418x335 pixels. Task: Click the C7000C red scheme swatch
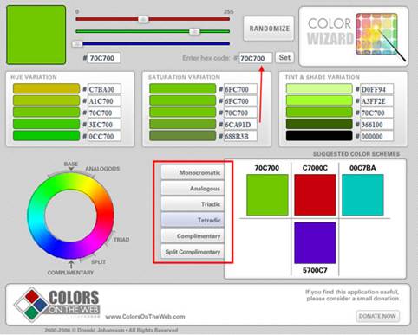click(315, 195)
